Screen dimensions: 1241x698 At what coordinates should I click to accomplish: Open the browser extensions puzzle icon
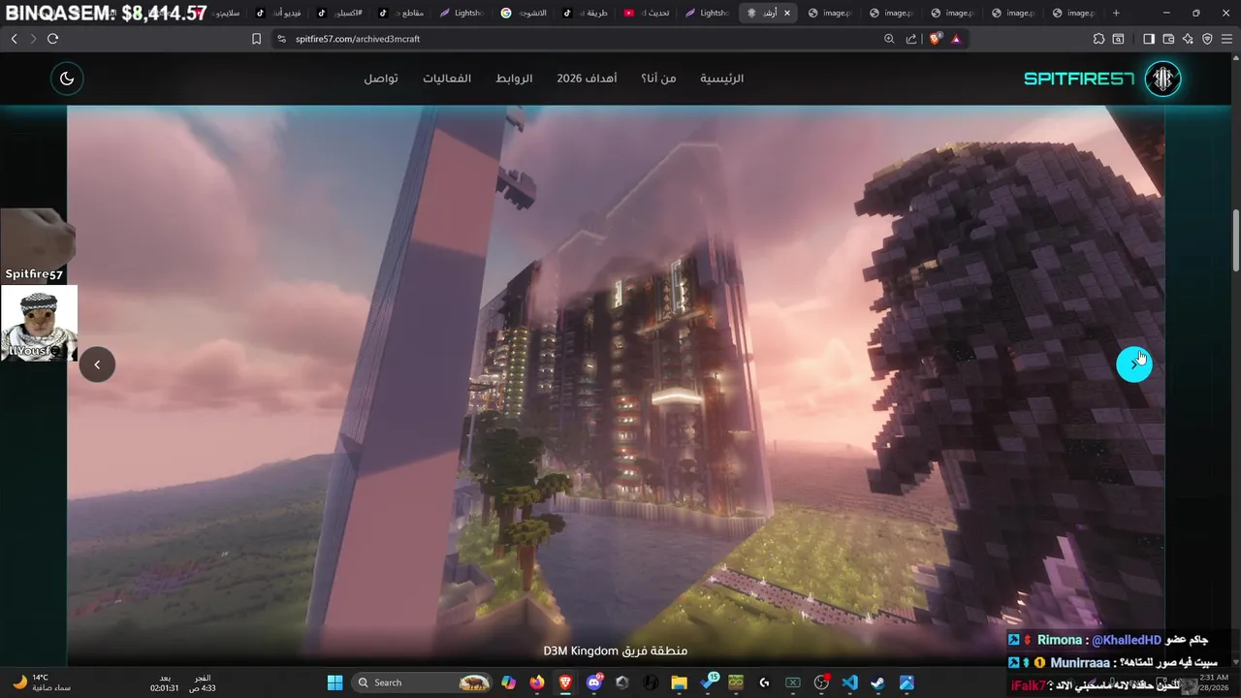[x=1098, y=39]
